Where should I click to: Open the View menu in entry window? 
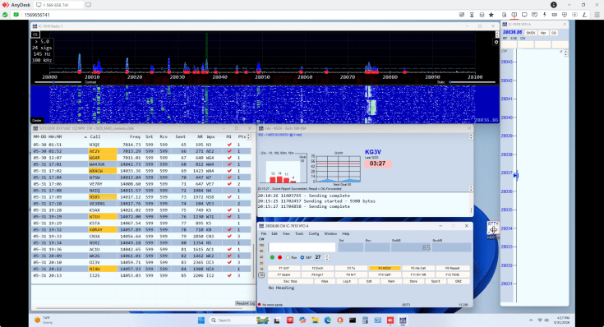click(286, 233)
